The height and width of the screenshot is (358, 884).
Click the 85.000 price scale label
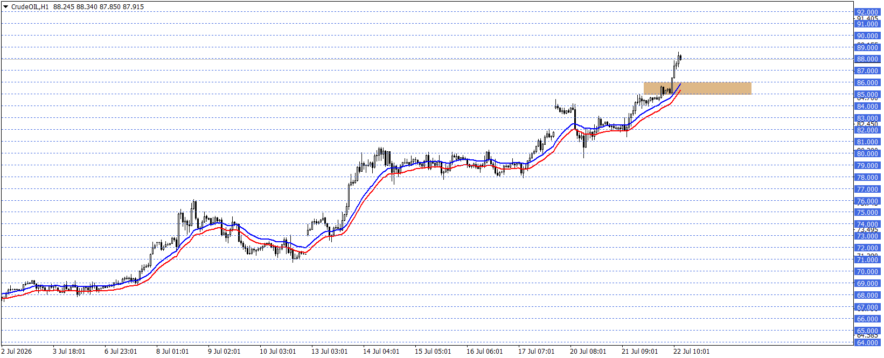[867, 95]
